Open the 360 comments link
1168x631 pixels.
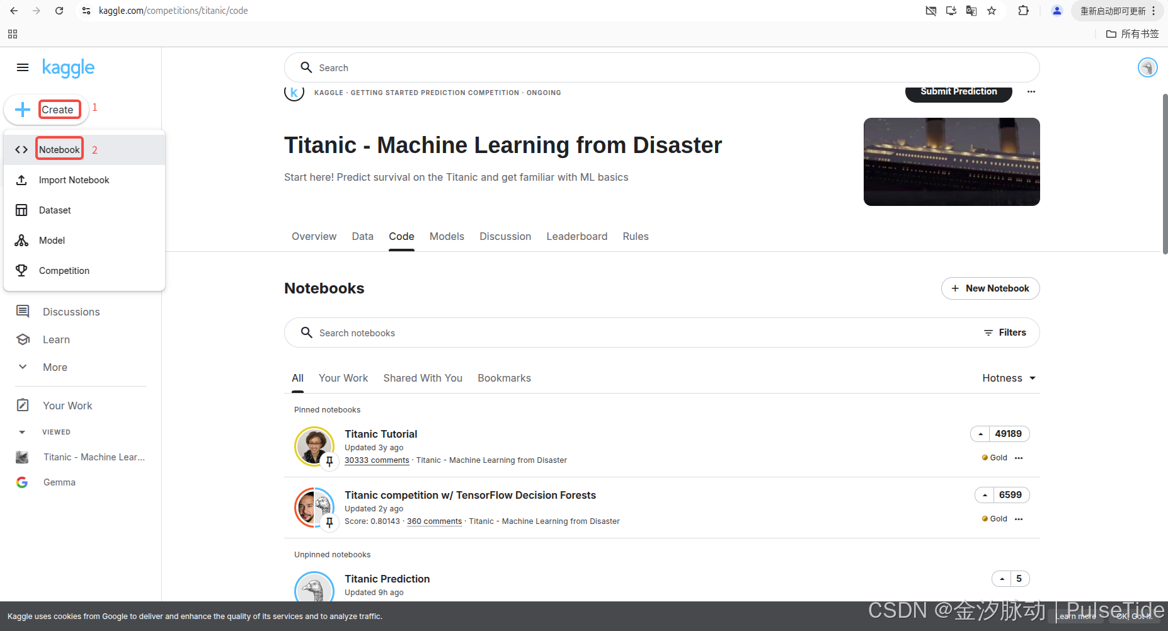point(434,521)
